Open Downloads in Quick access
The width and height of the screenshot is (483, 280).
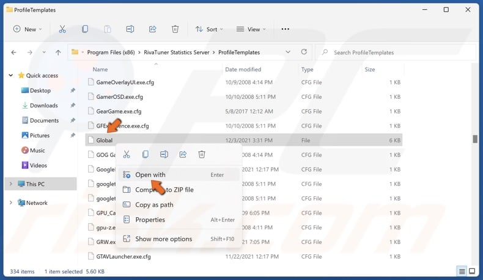click(x=44, y=106)
